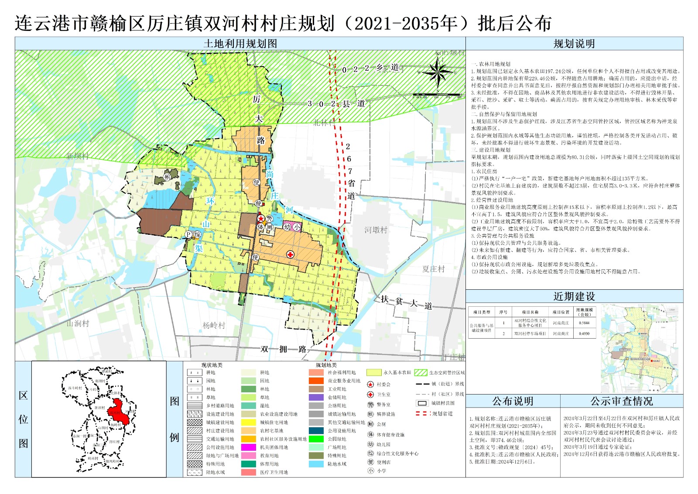Click the 双拥路 road label
The width and height of the screenshot is (698, 494).
(x=284, y=349)
